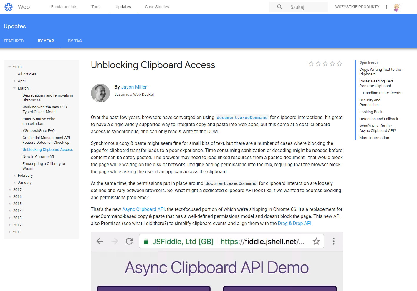Jump to Detection and Fallback section

point(379,119)
